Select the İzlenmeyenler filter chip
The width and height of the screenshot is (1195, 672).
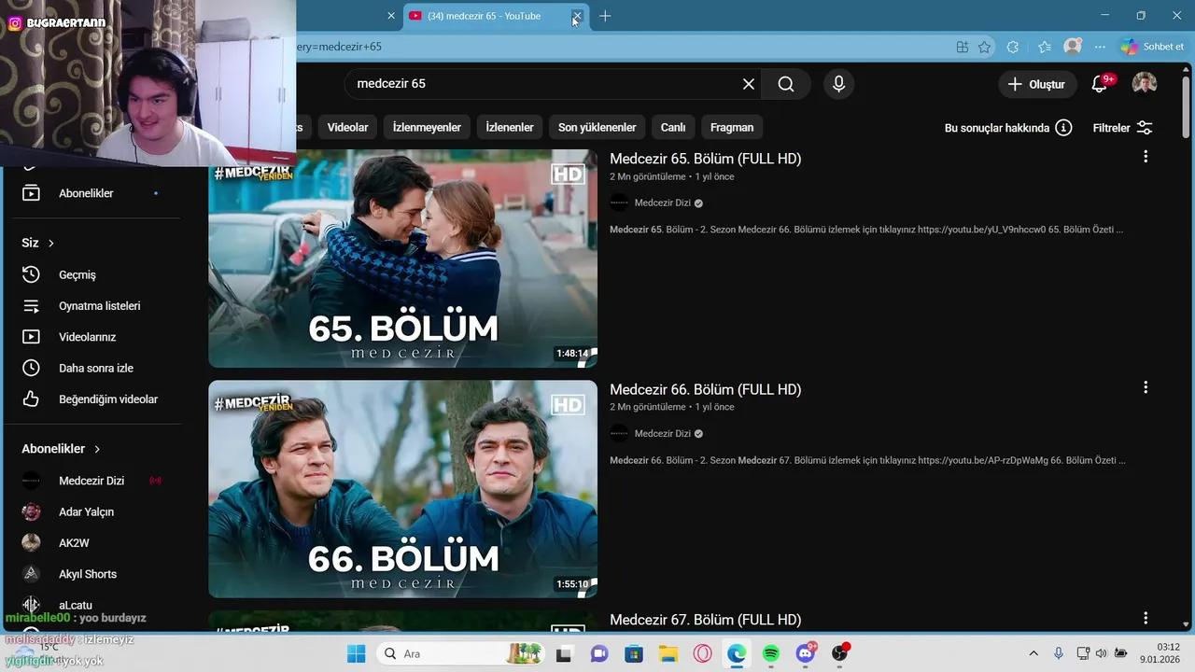click(x=427, y=127)
